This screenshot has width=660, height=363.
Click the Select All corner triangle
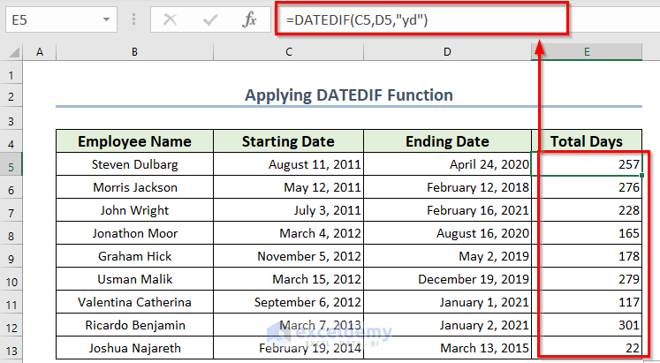pos(12,53)
